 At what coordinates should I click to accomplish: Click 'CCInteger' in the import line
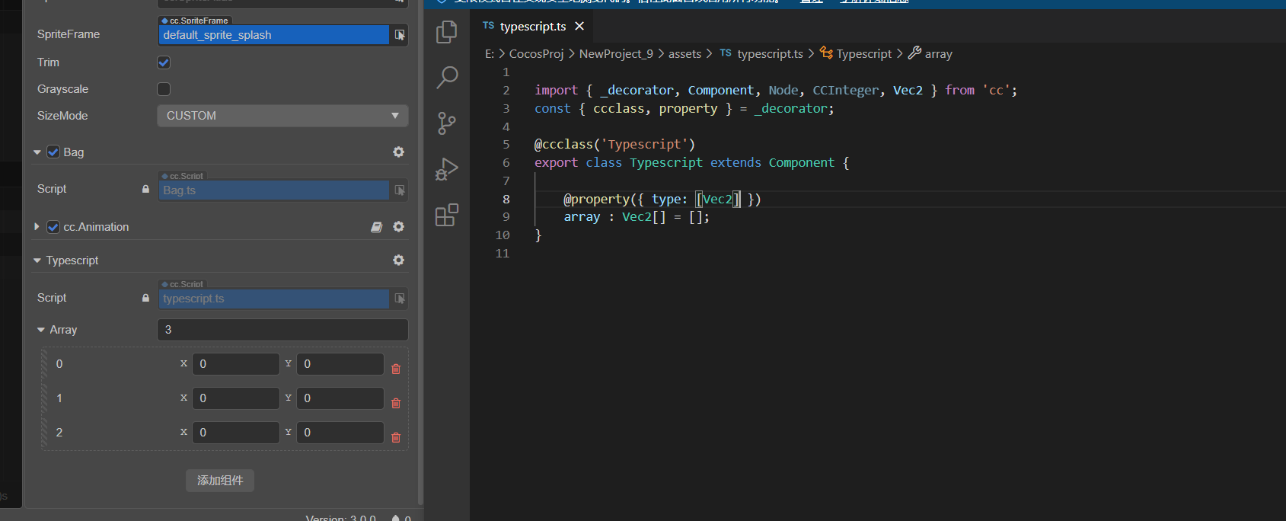coord(845,91)
